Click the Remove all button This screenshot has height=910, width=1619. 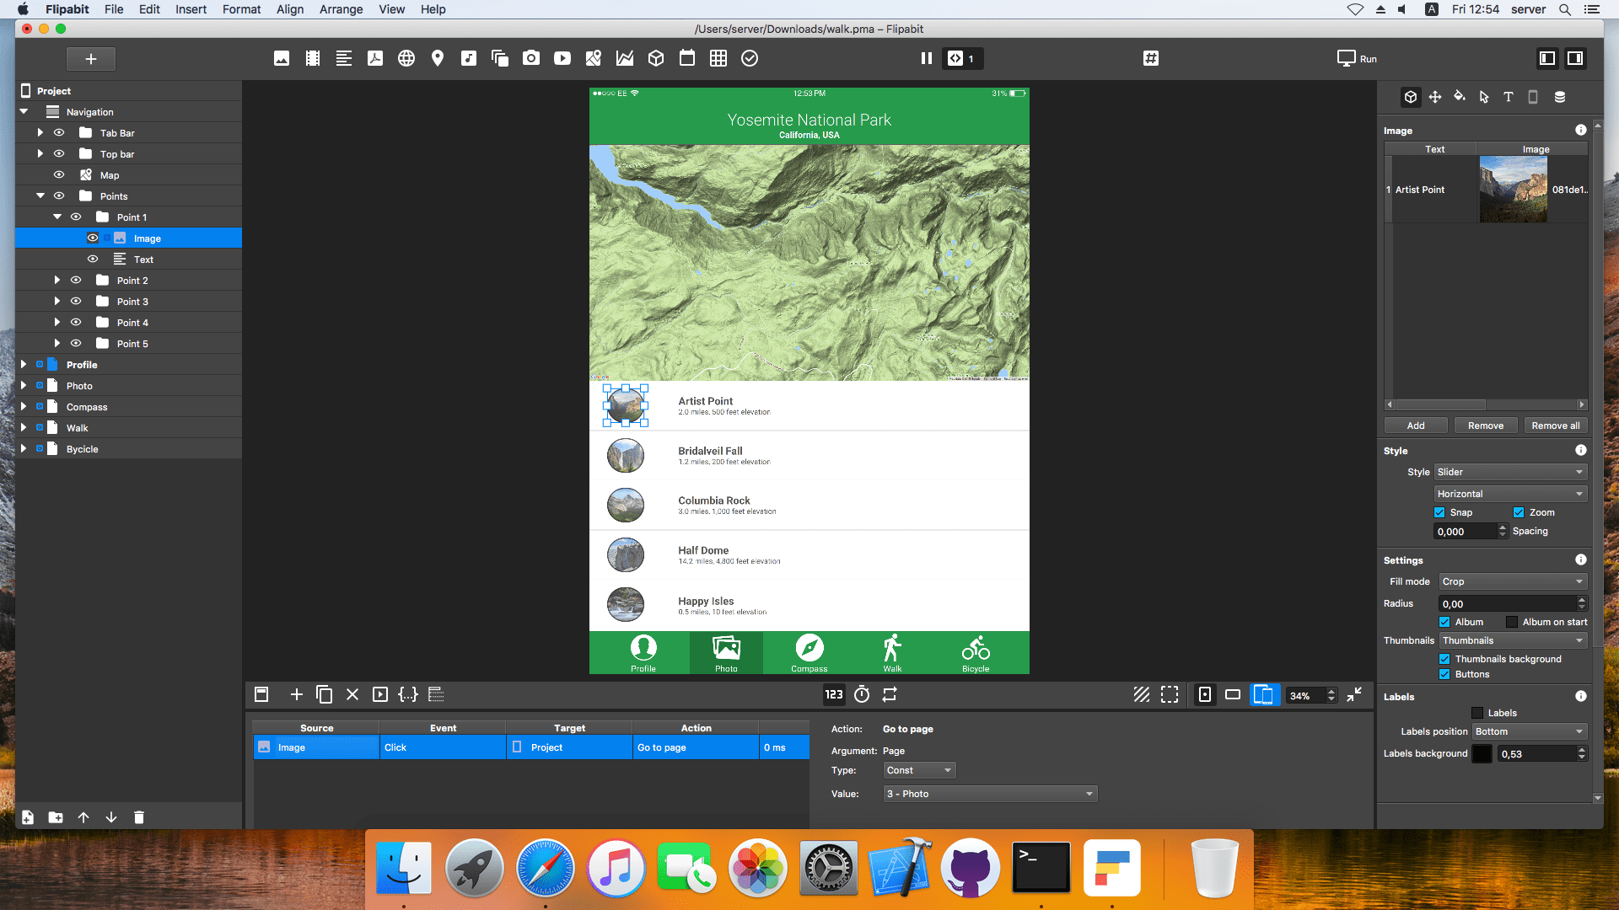click(1556, 426)
